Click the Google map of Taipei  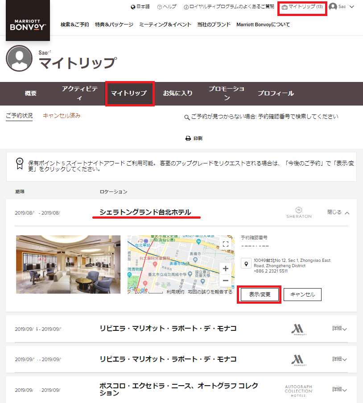(181, 265)
